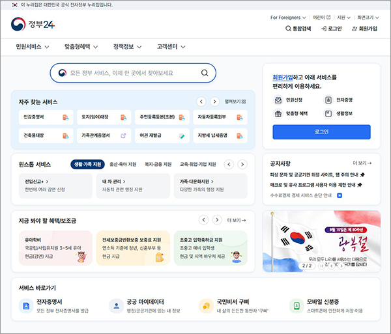Image resolution: width=391 pixels, height=334 pixels.
Task: Open the 어린이 site link
Action: click(x=321, y=18)
